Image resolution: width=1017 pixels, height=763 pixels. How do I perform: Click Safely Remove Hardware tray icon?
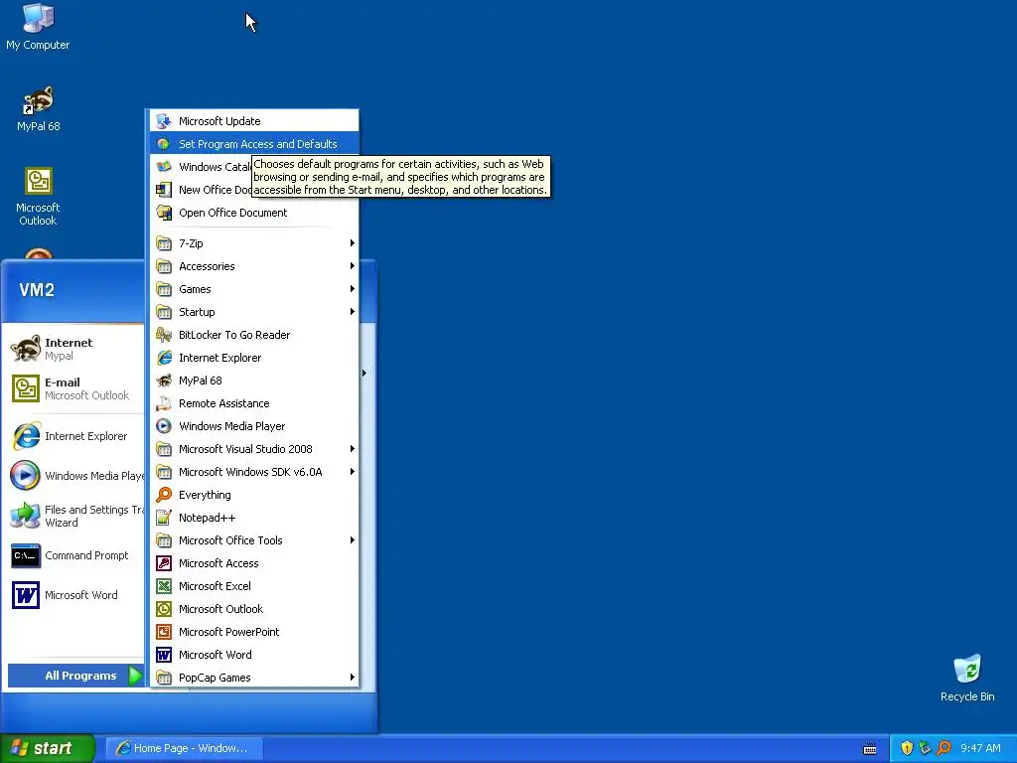(x=925, y=748)
